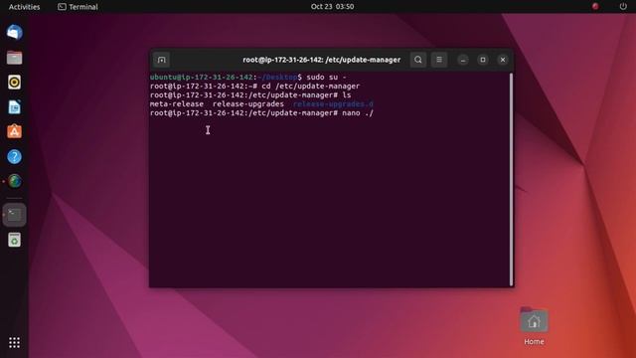Screen dimensions: 636x358
Task: Open Ubuntu Software from the dock
Action: (x=14, y=131)
